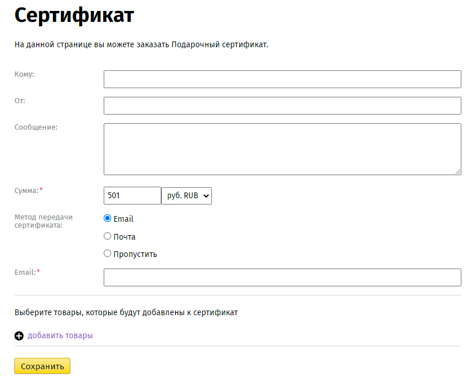Screen dimensions: 470x382
Task: Focus the Кому input field
Action: coord(282,79)
